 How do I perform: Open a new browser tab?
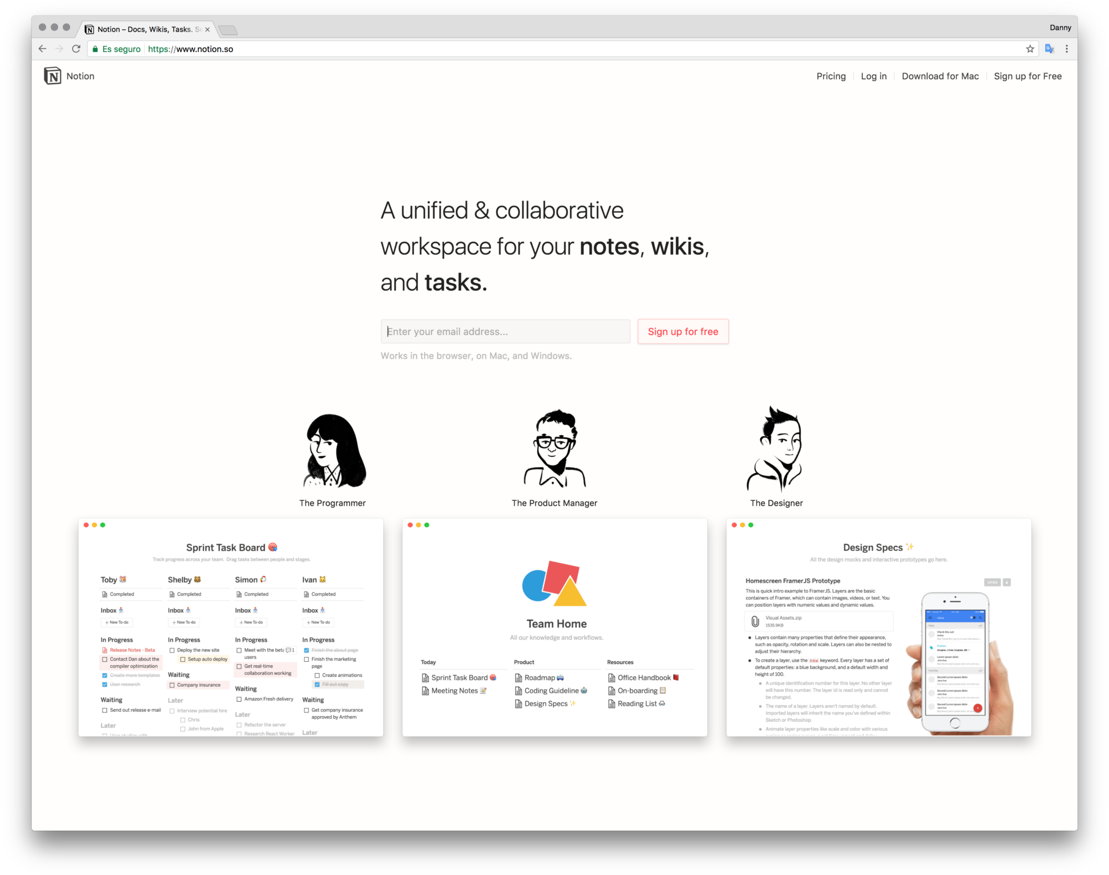pos(228,30)
